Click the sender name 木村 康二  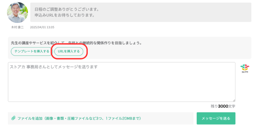[x=18, y=27]
